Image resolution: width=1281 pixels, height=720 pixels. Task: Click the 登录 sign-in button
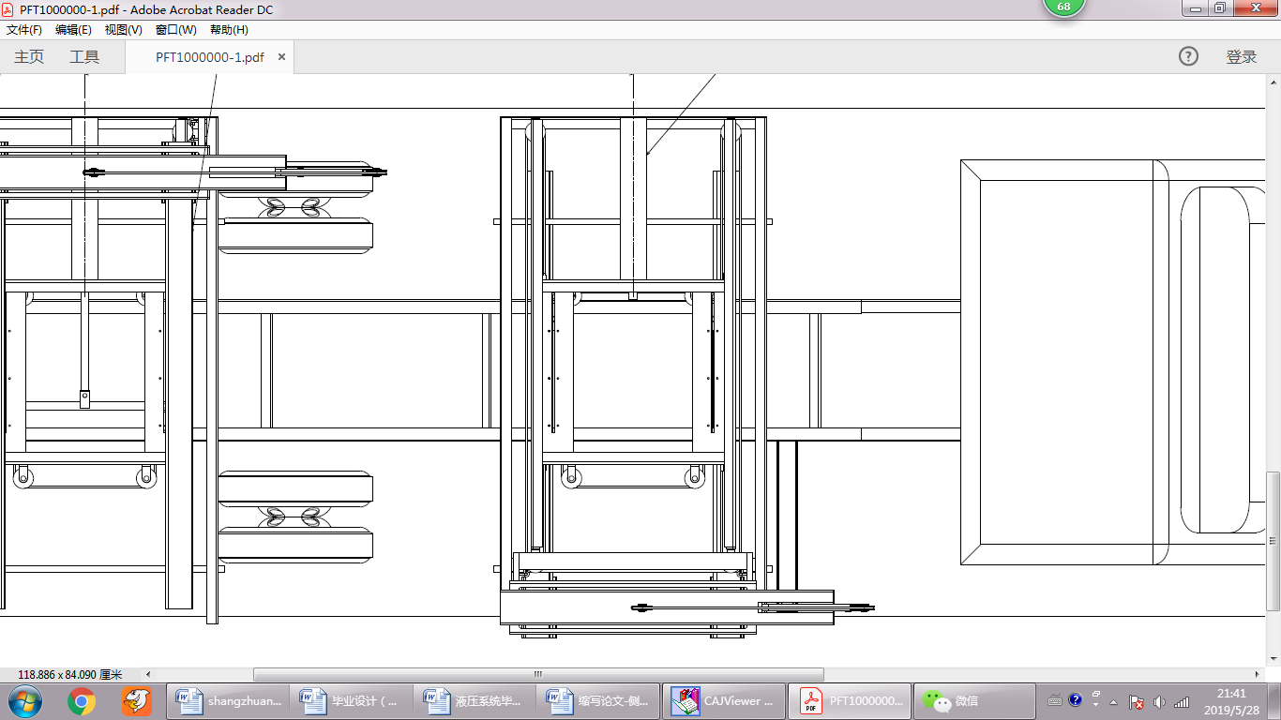point(1242,57)
